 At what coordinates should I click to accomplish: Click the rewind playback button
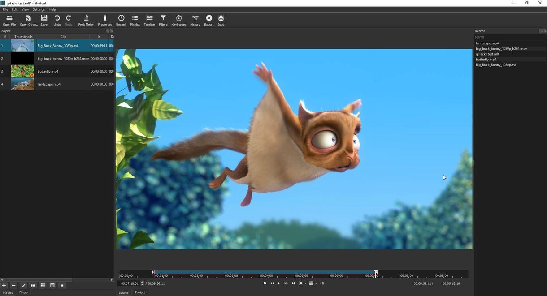(x=272, y=283)
